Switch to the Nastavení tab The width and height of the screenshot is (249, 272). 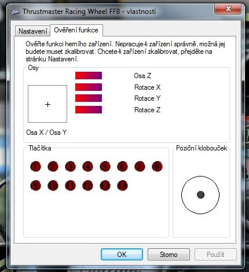tap(33, 31)
